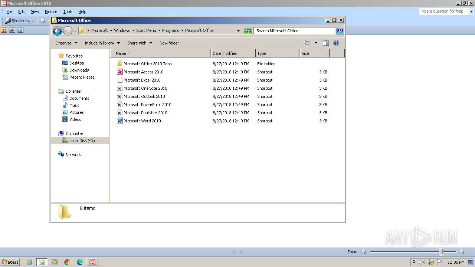This screenshot has width=475, height=267.
Task: Select Microsoft OneNote 2010 shortcut
Action: pyautogui.click(x=145, y=88)
